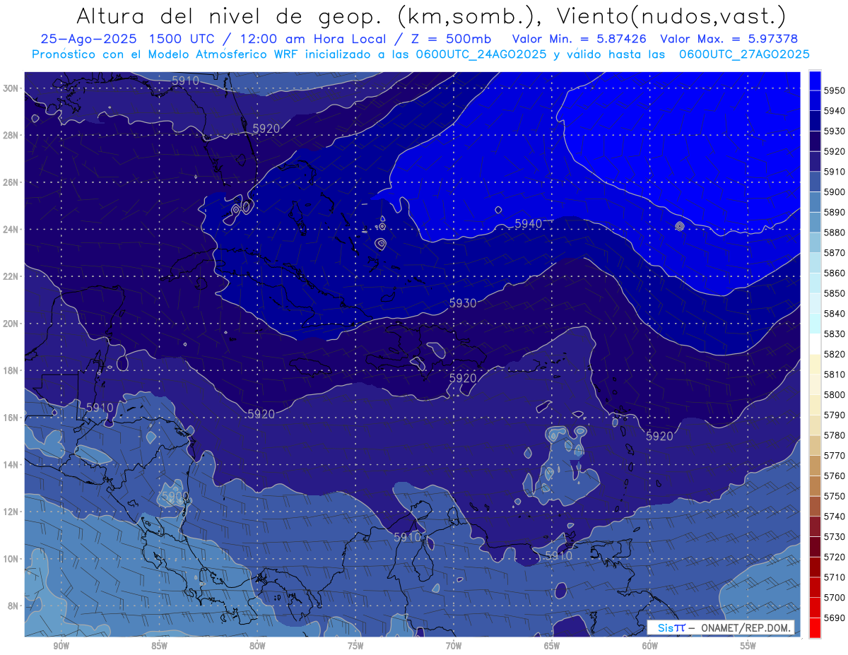This screenshot has width=848, height=655.
Task: Click the '5880' value on the color bar
Action: (x=834, y=233)
